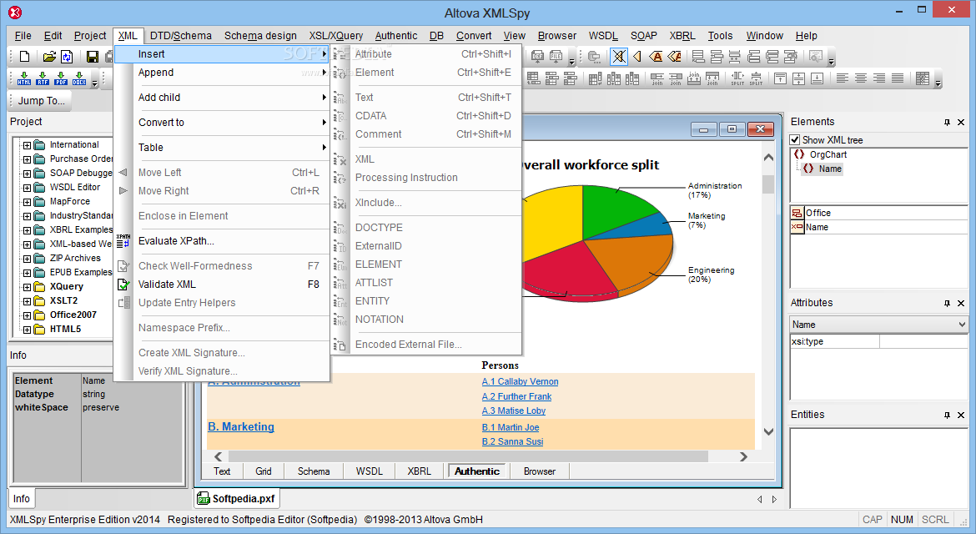Open table properties icon
976x534 pixels.
pos(923,78)
